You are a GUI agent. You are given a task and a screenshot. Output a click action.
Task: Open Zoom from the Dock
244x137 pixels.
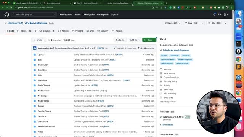point(238,37)
